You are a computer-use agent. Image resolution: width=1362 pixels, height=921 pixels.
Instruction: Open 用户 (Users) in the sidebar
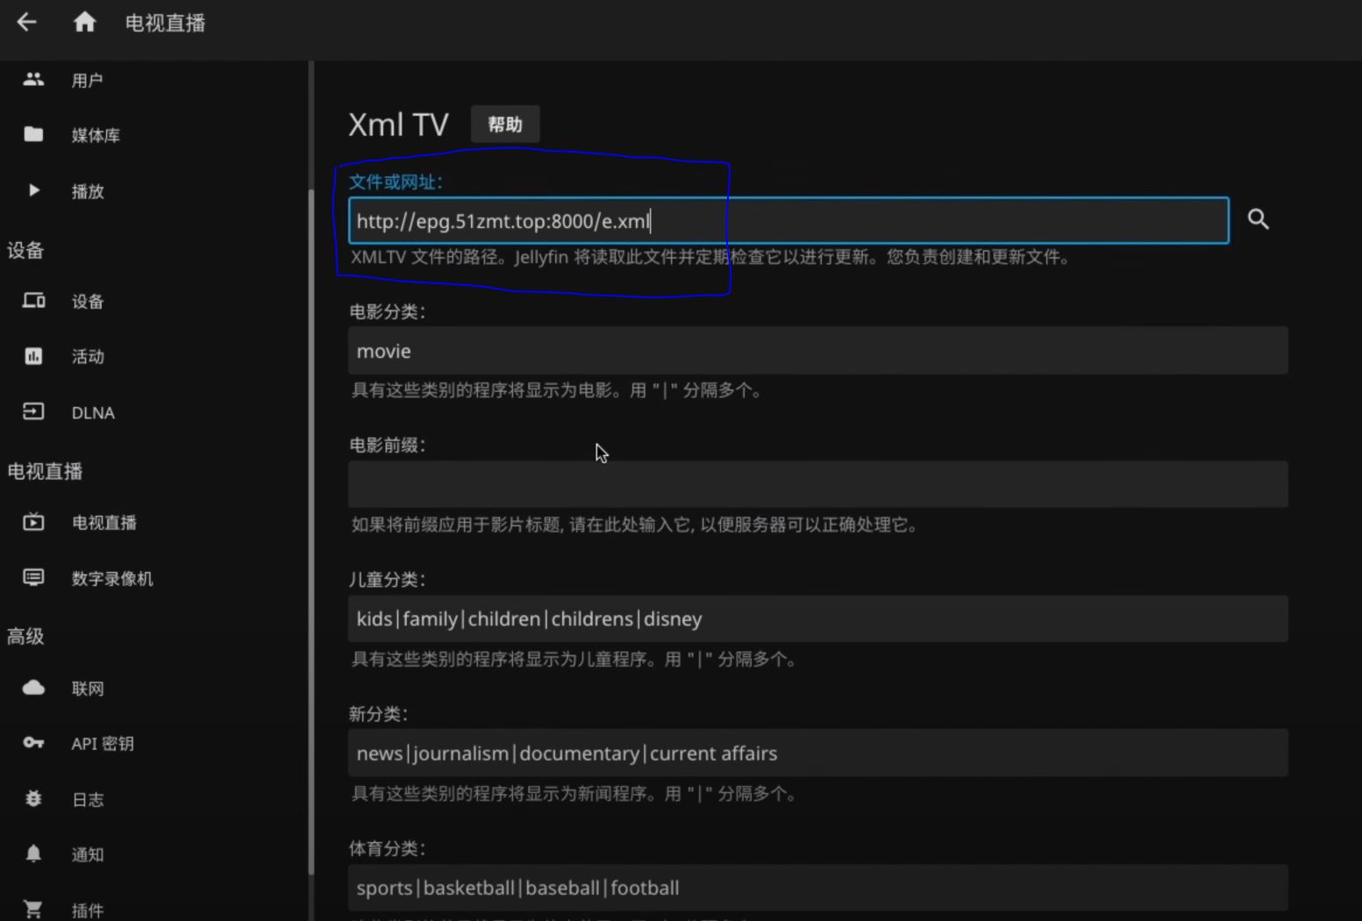click(x=87, y=81)
